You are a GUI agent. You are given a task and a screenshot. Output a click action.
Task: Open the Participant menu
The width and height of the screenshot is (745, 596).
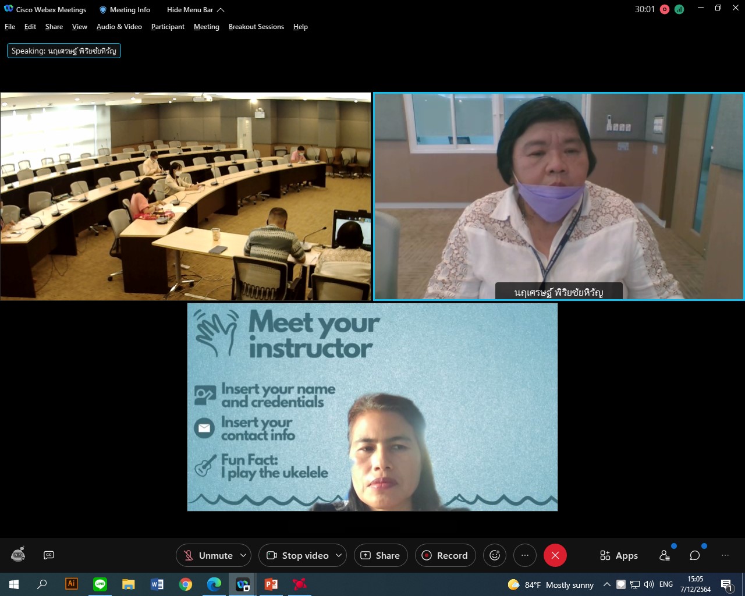tap(168, 27)
